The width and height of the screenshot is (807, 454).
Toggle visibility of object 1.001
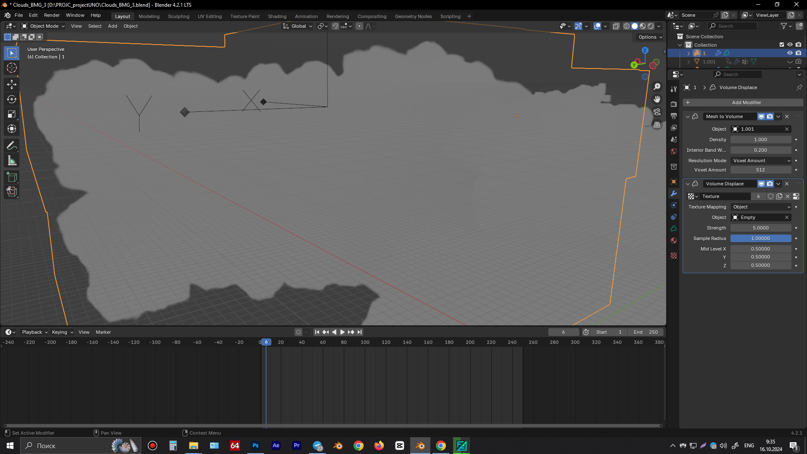[x=790, y=61]
